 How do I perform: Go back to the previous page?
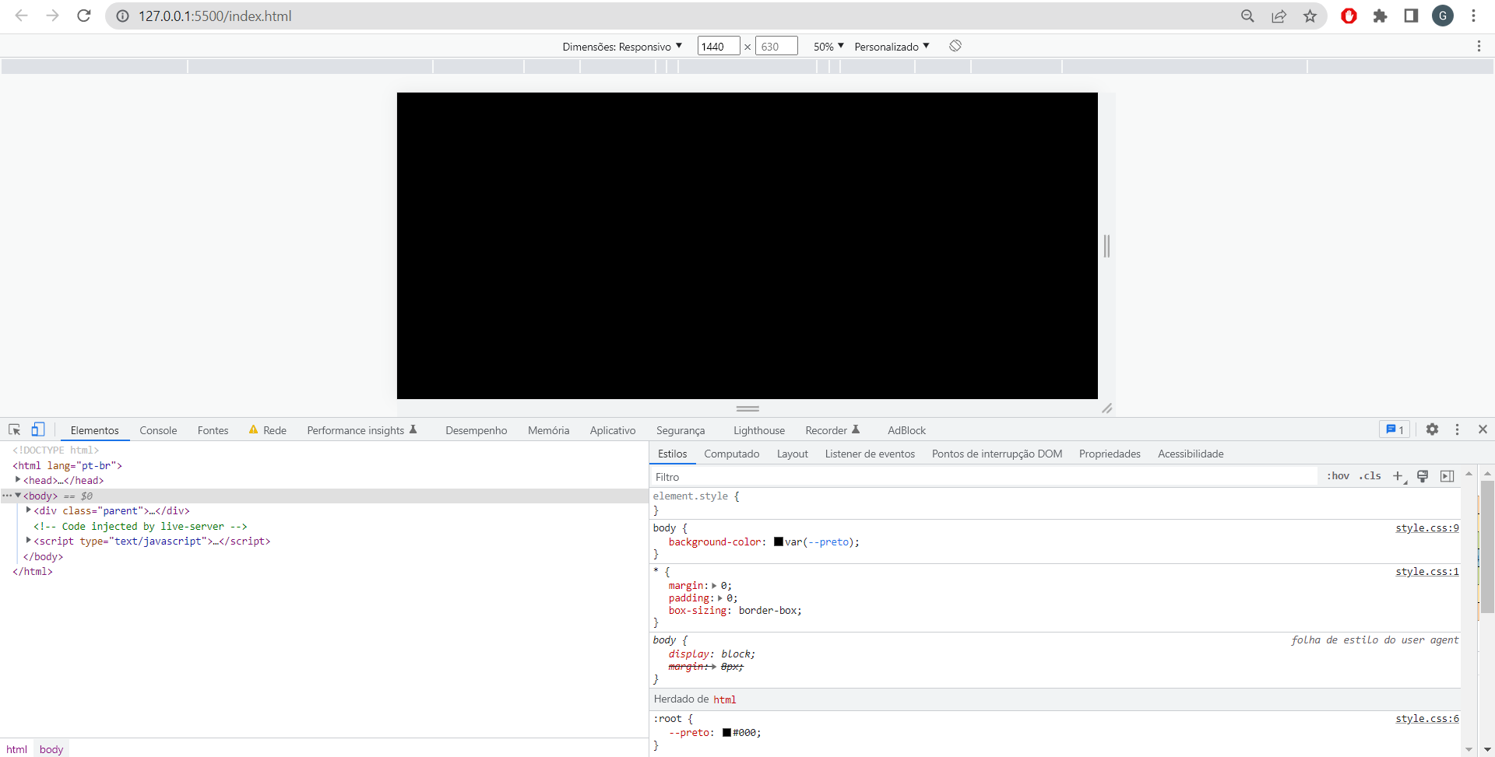click(x=22, y=16)
